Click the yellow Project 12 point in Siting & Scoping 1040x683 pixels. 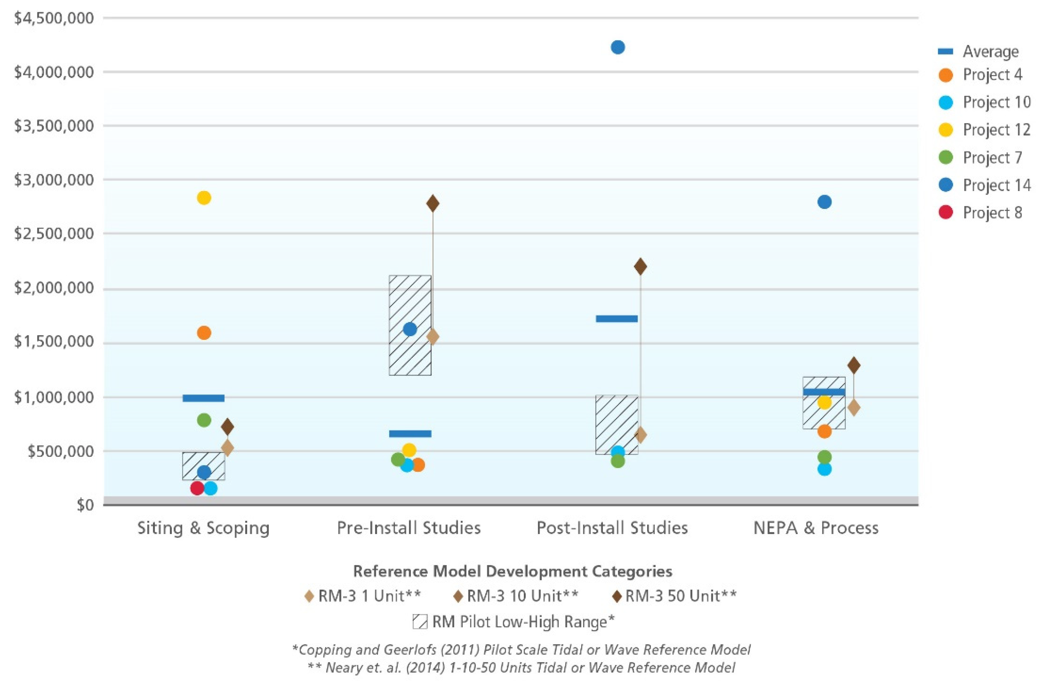(204, 198)
